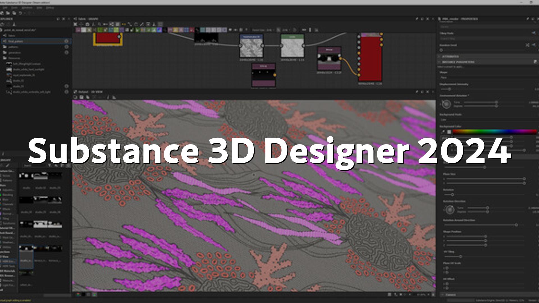Close the Explorer panel
This screenshot has height=303, width=539.
(x=69, y=19)
